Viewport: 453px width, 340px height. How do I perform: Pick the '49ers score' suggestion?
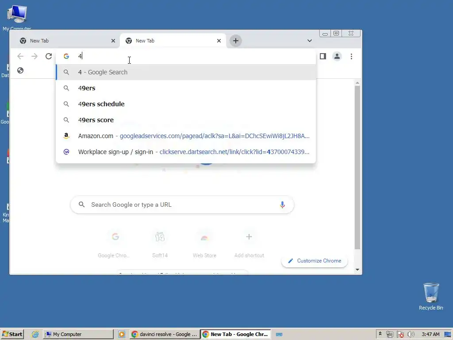pos(186,120)
